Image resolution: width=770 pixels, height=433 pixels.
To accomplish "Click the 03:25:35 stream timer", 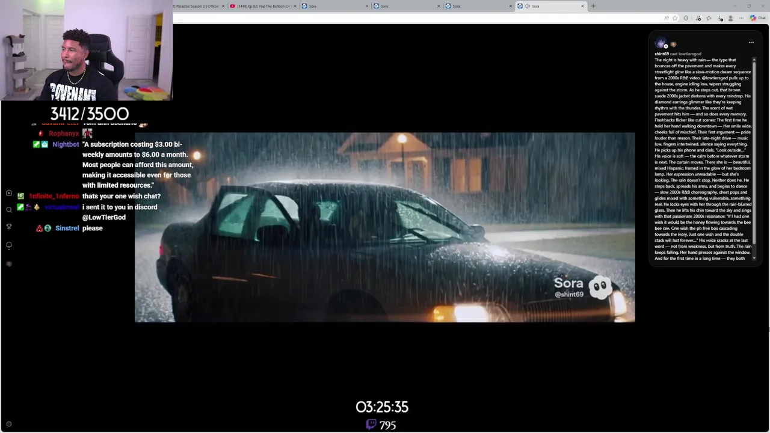I will (x=382, y=407).
